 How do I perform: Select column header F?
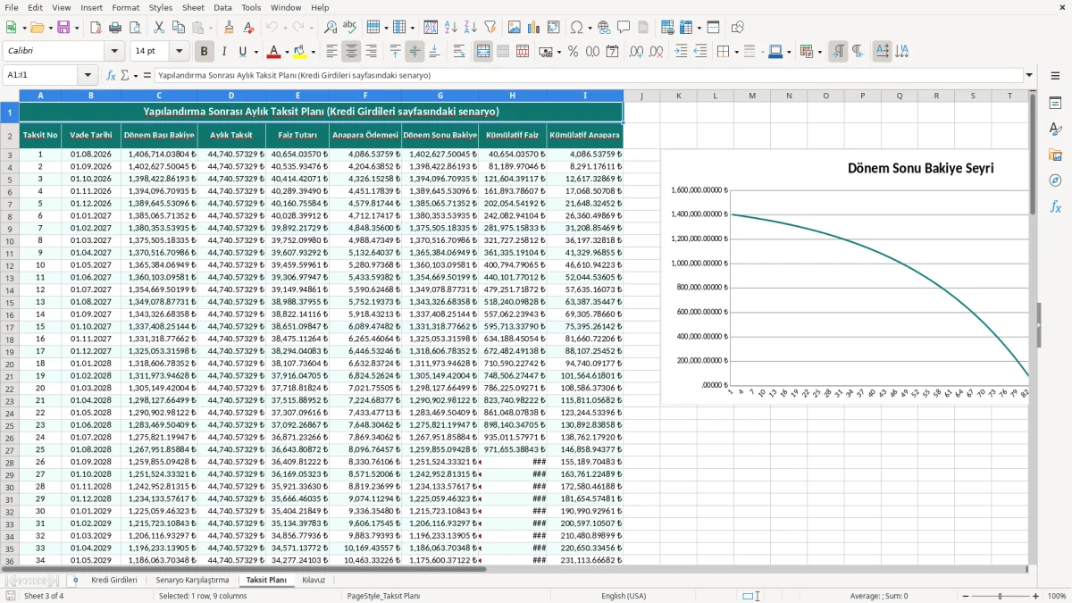point(365,95)
